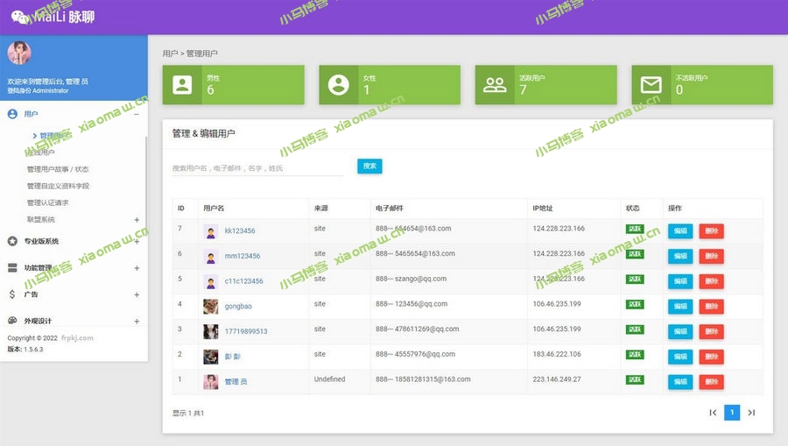The height and width of the screenshot is (446, 788).
Task: Click avatar of user 管理 员
Action: pos(210,382)
